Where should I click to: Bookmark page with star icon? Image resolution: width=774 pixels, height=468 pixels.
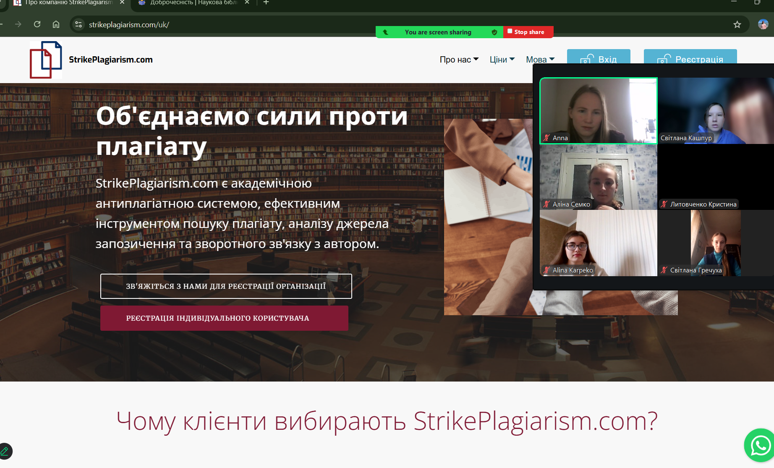[737, 25]
